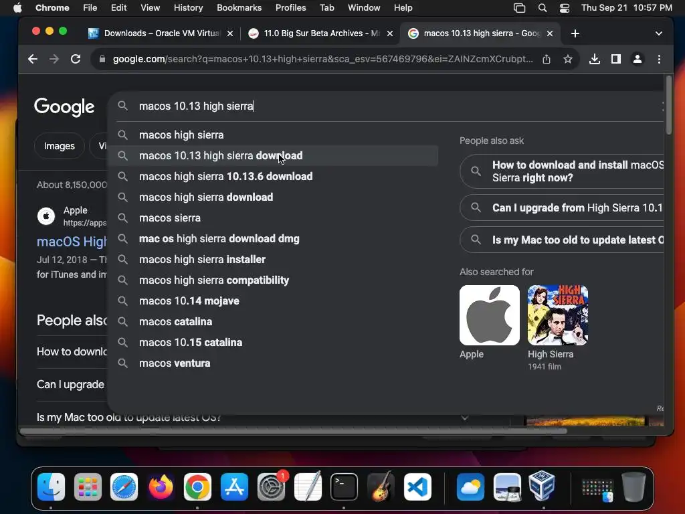Filter results with the Images chip
Screen dimensions: 685x514
click(60, 146)
